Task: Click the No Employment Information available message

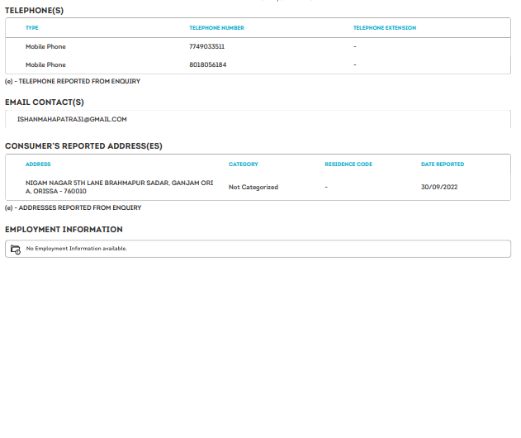Action: (77, 249)
